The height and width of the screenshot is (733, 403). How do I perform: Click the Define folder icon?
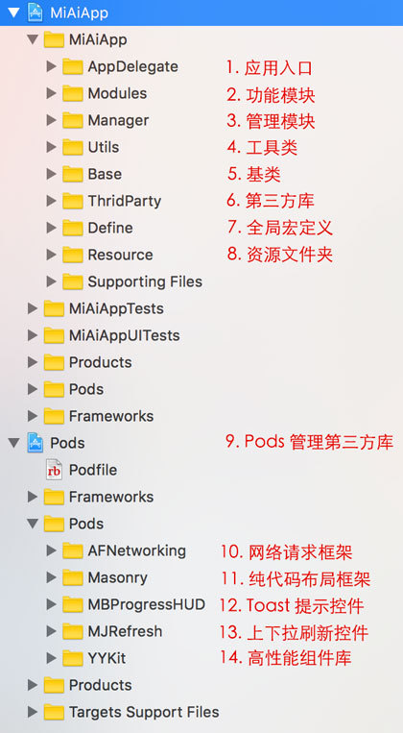pyautogui.click(x=72, y=228)
